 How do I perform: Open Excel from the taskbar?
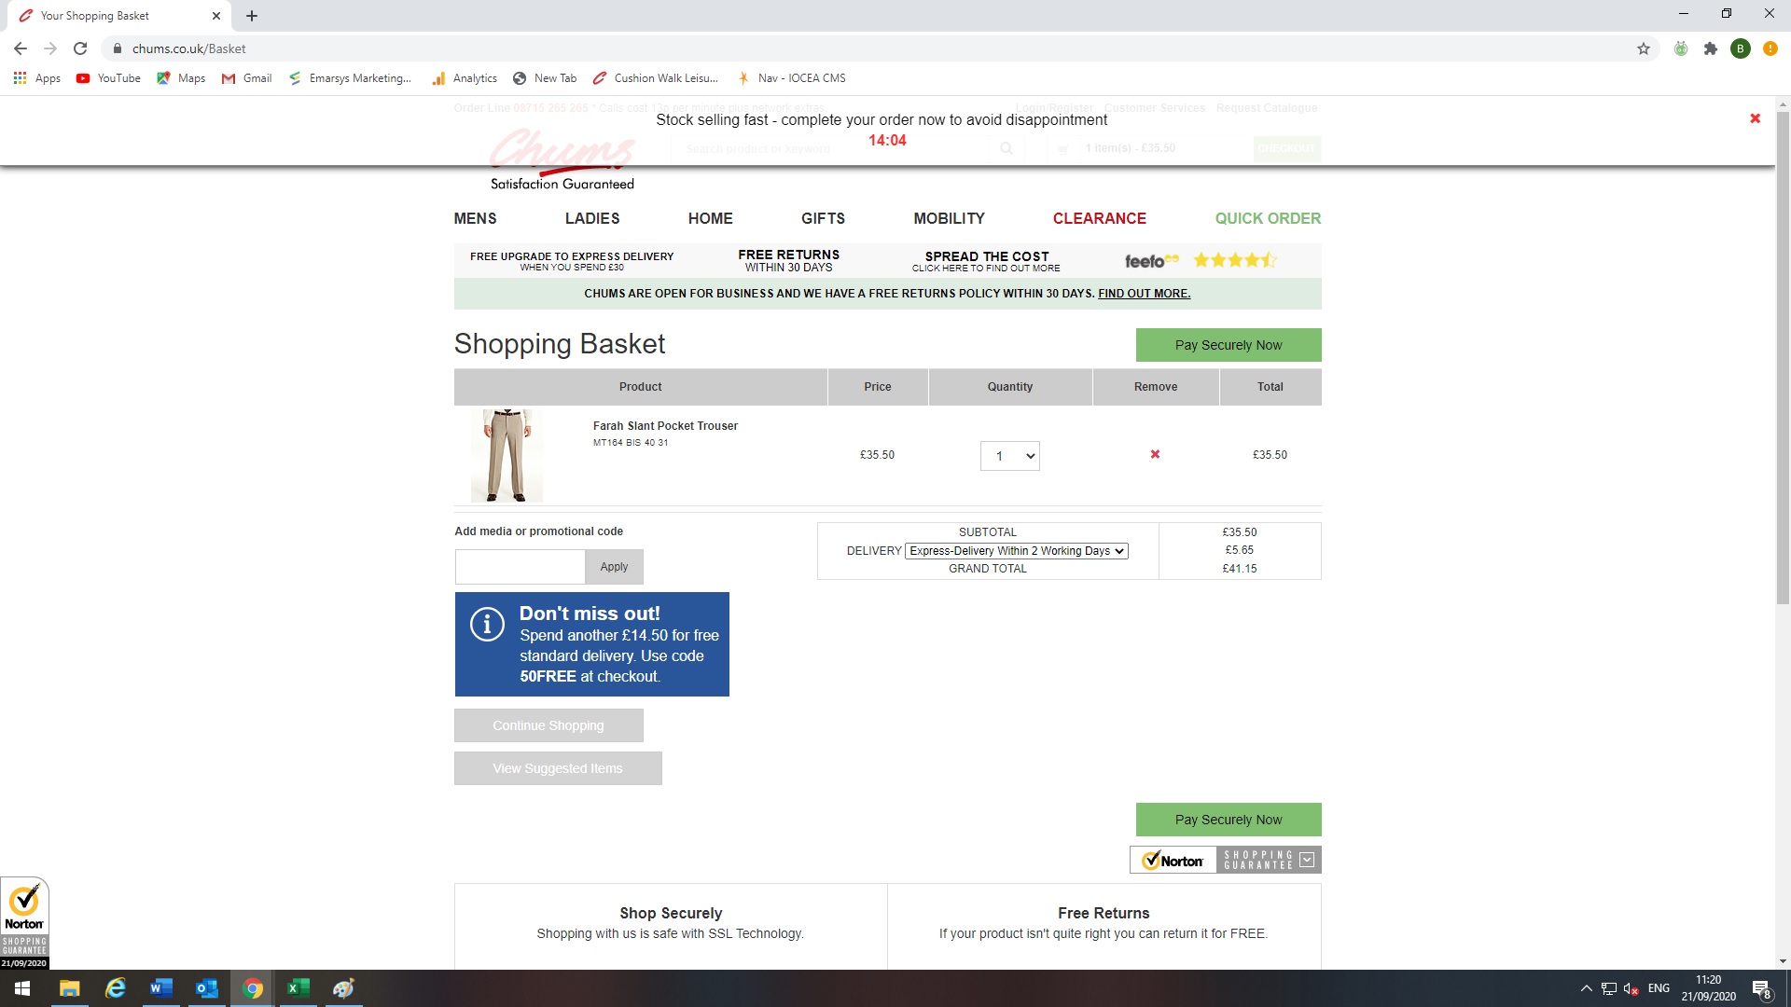(298, 988)
